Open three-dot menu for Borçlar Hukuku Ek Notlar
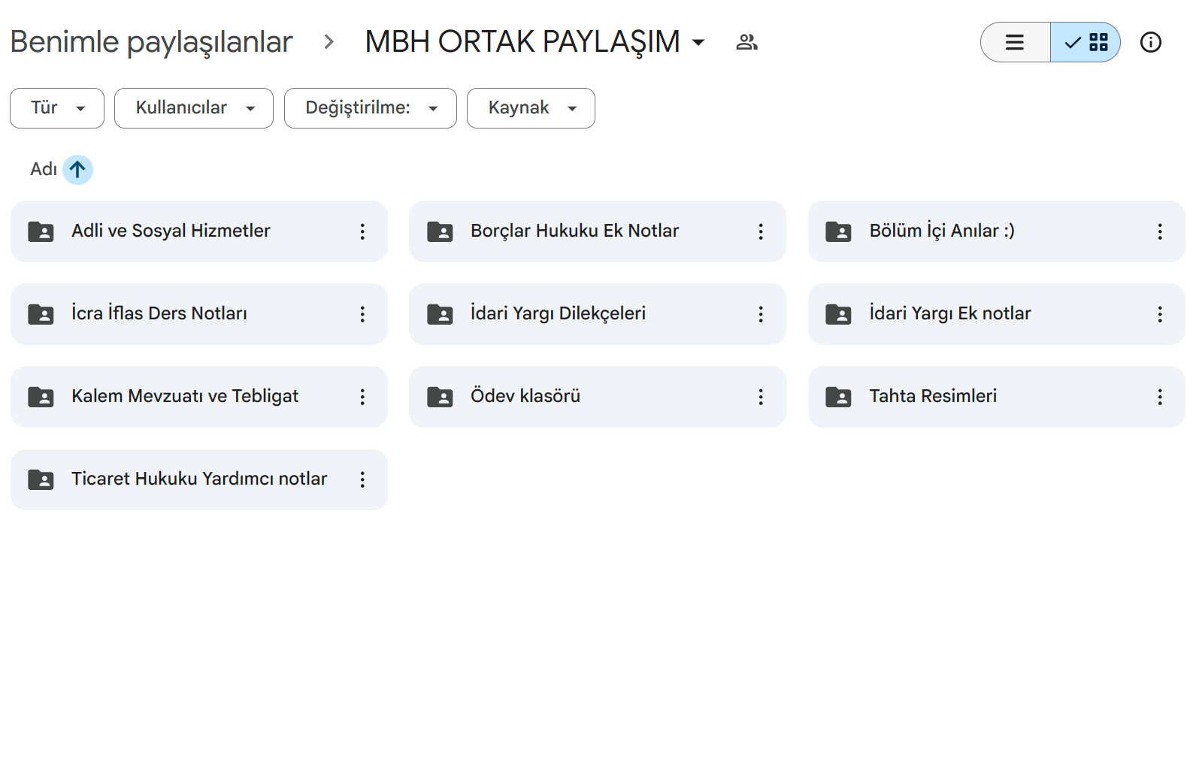The height and width of the screenshot is (765, 1187). 761,231
